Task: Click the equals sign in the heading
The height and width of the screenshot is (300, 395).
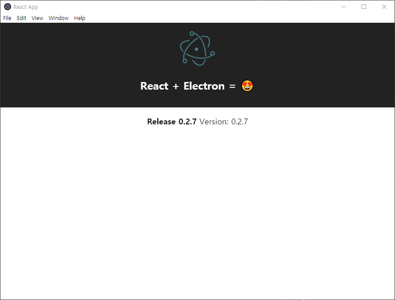Action: point(232,86)
